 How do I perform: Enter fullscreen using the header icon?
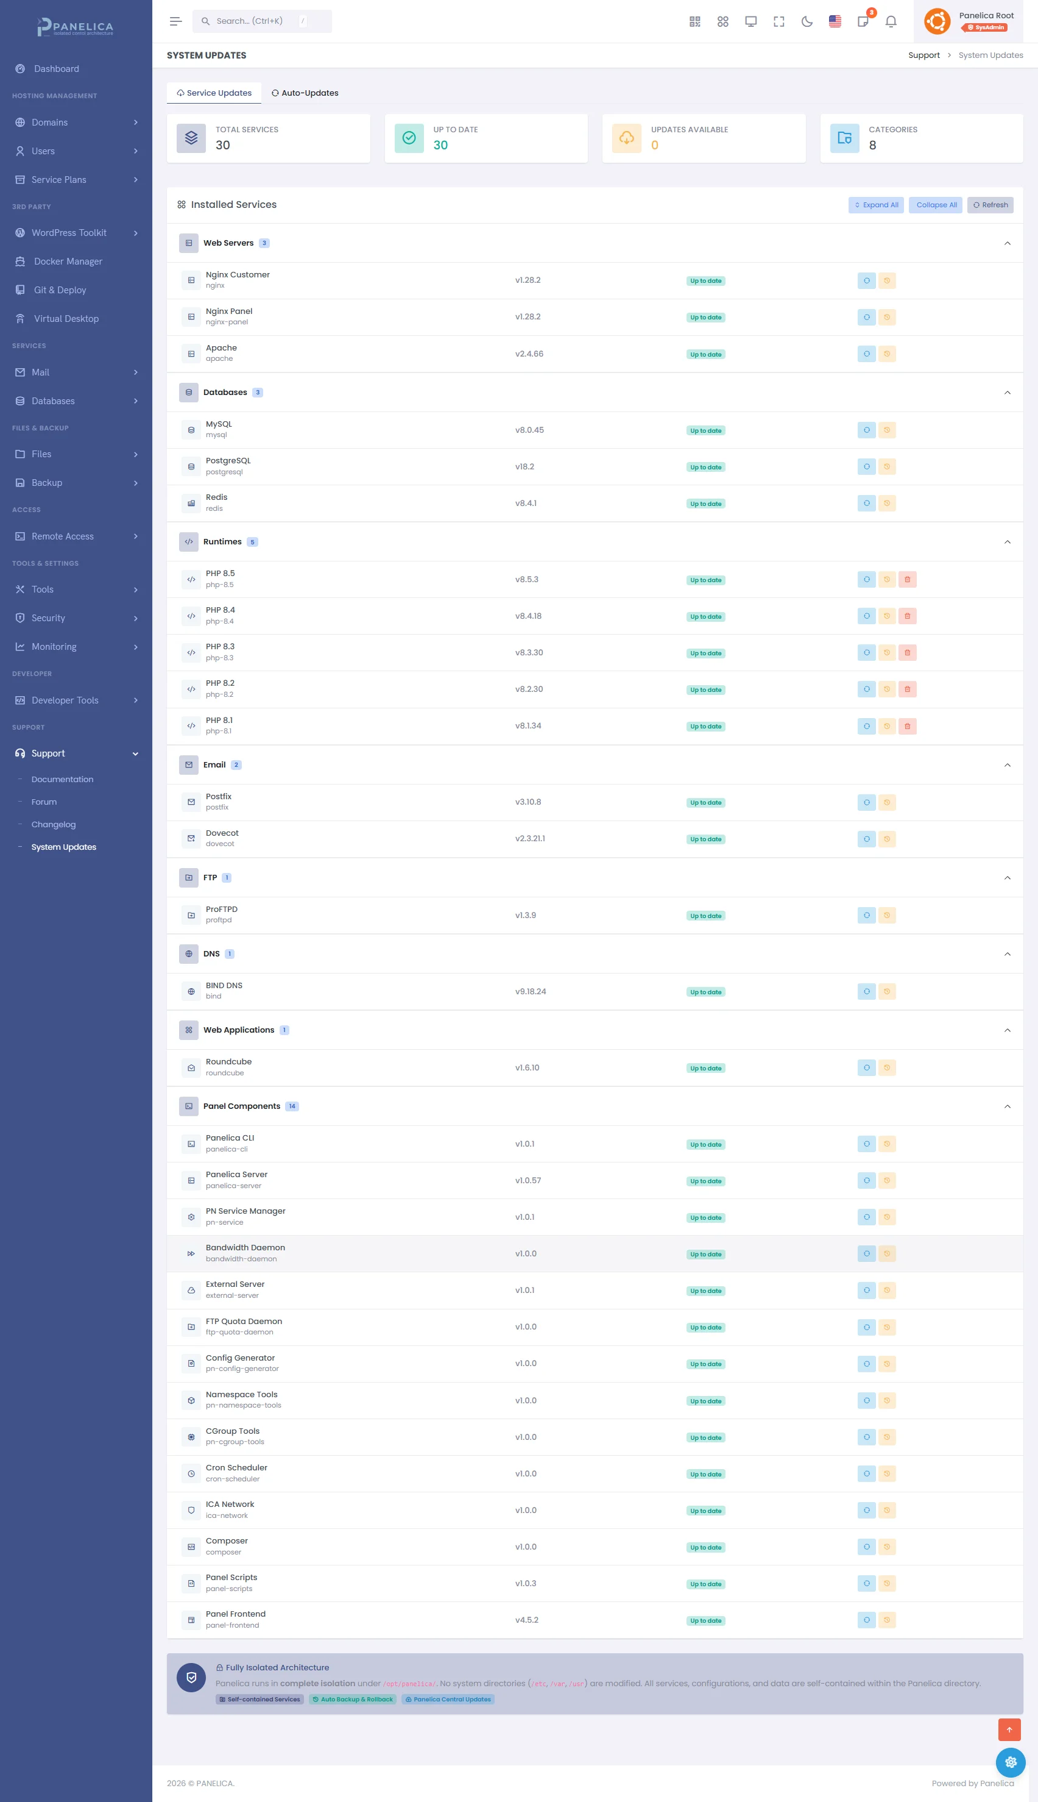(778, 21)
